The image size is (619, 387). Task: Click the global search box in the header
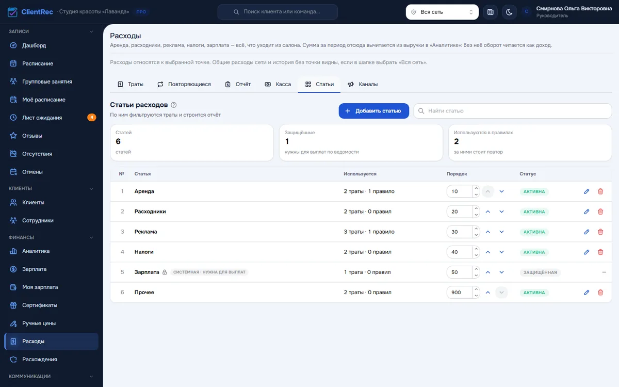[x=278, y=12]
